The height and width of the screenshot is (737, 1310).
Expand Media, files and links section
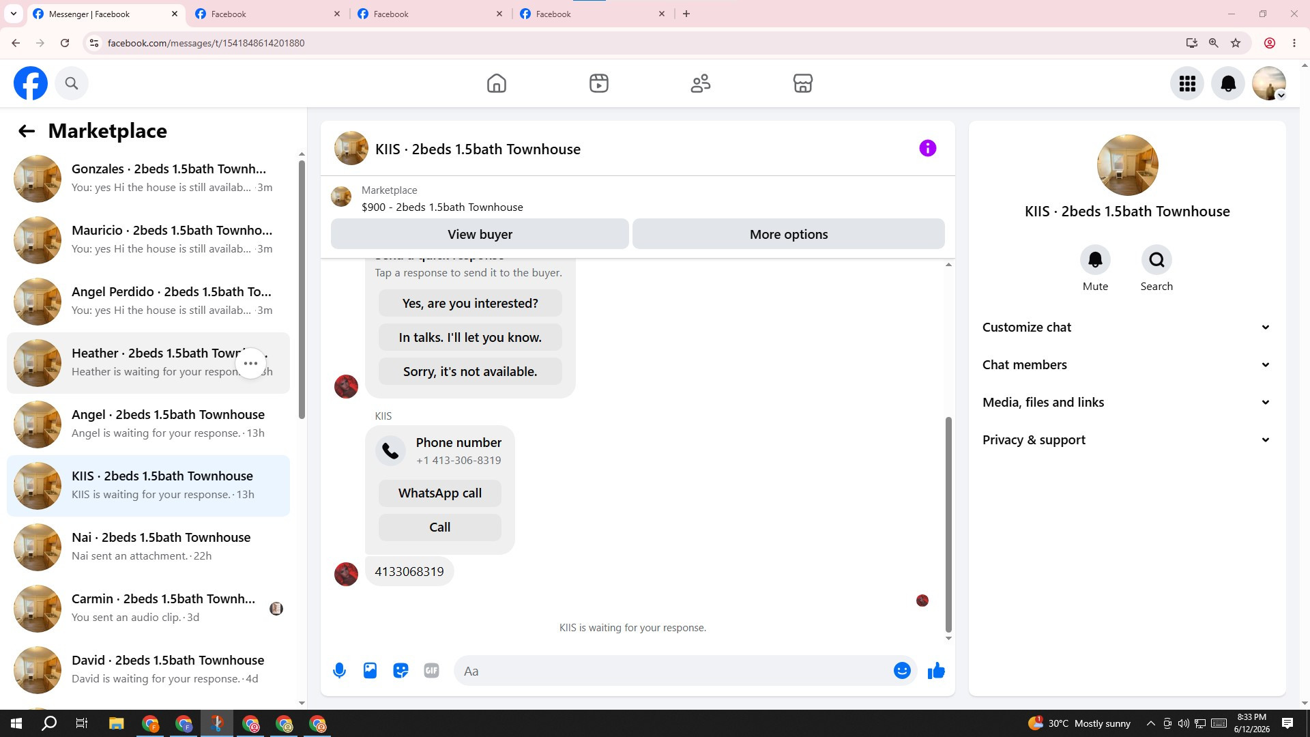(1127, 403)
